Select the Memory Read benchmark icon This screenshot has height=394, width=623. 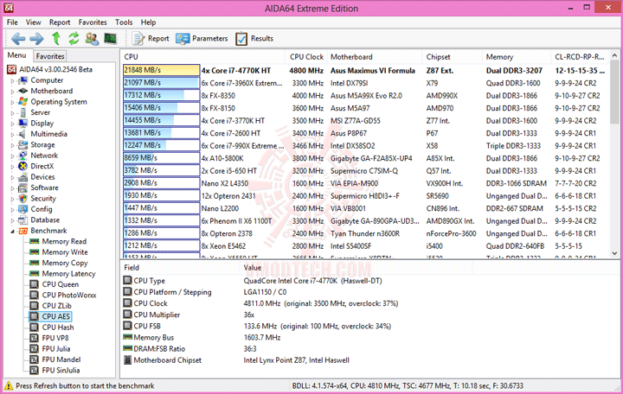[35, 241]
